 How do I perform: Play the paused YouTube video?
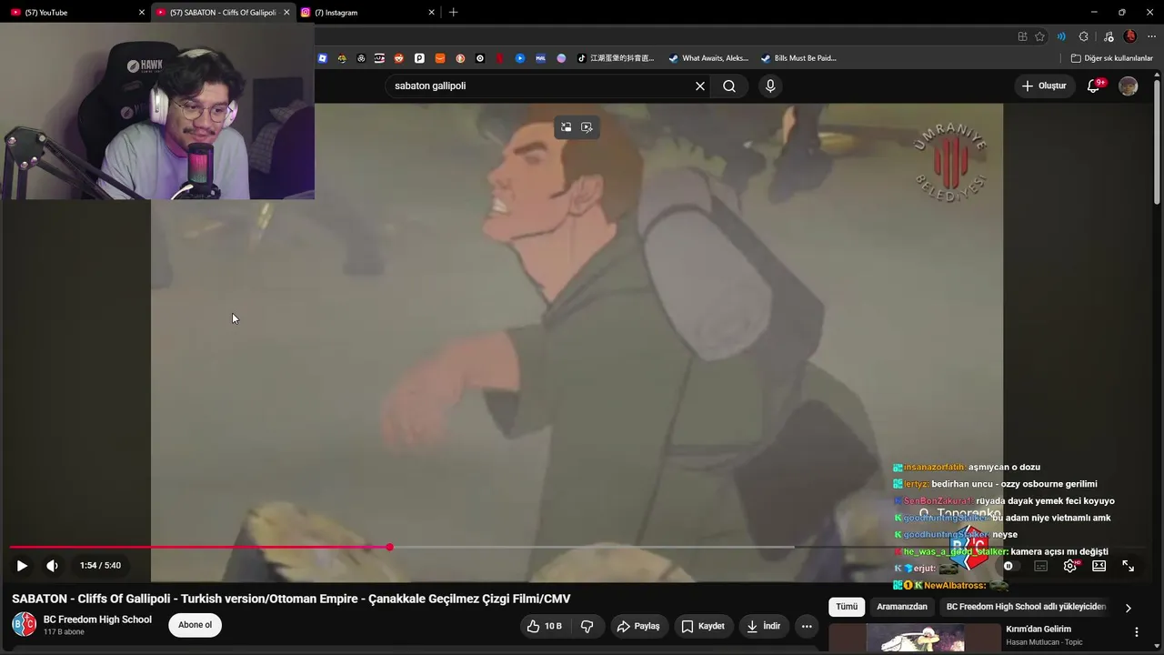pyautogui.click(x=22, y=566)
